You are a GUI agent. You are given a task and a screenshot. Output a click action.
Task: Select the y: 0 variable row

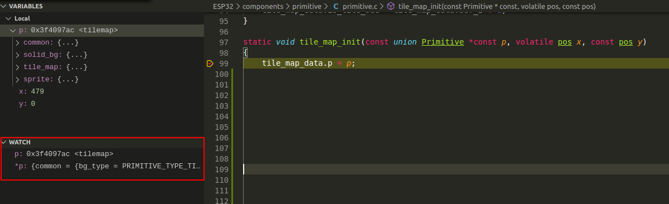pyautogui.click(x=102, y=104)
